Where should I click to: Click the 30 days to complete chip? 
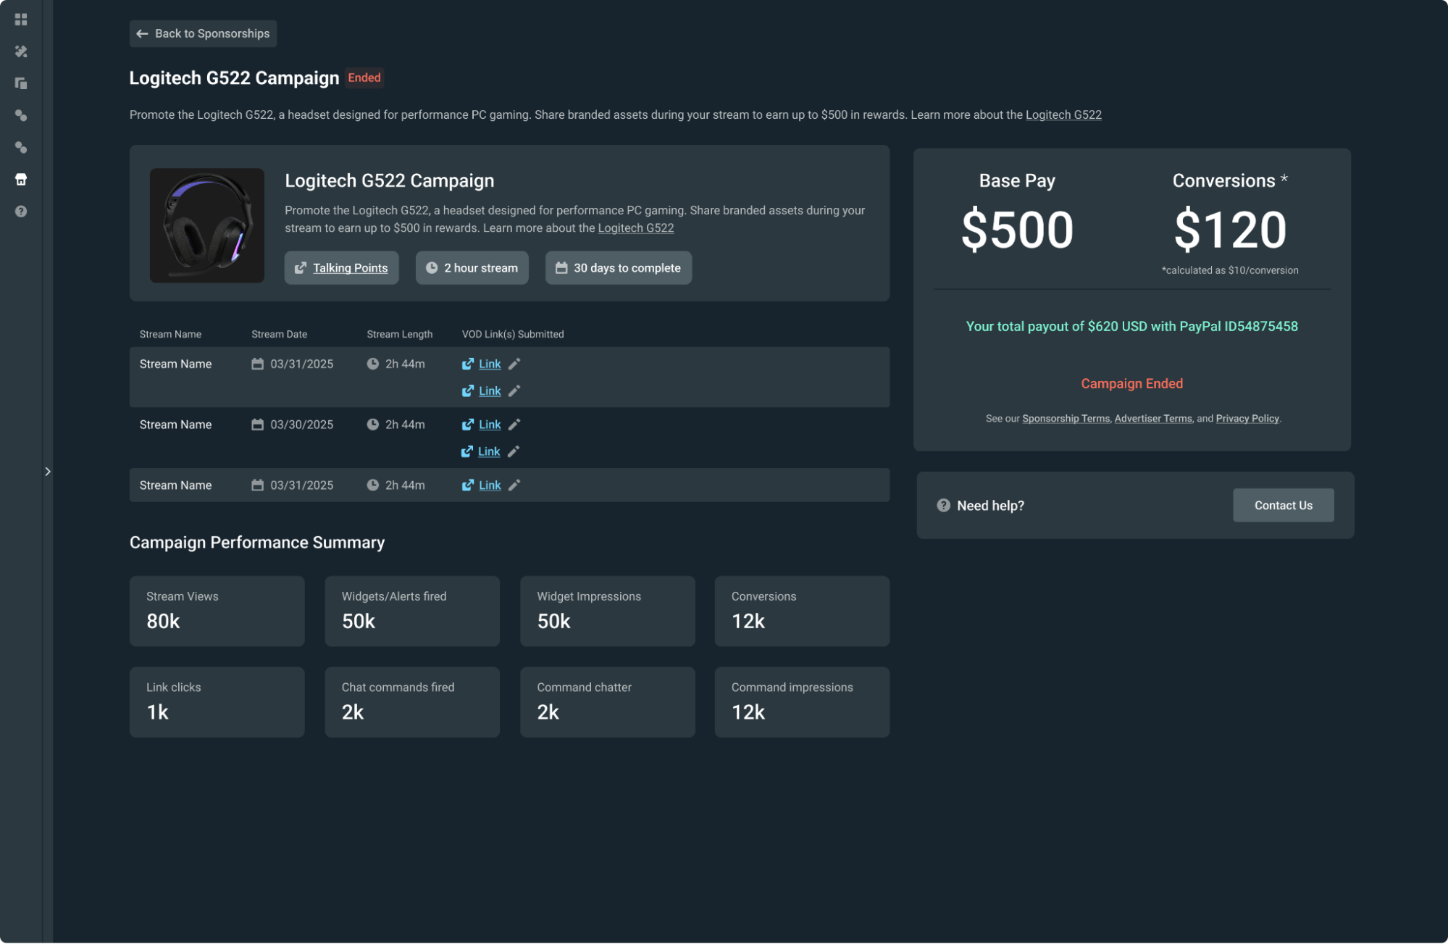pos(618,268)
